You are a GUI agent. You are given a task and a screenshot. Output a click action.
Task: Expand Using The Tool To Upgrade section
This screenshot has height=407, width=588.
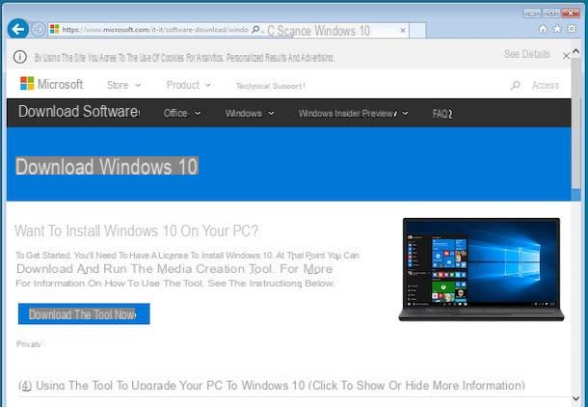click(272, 385)
